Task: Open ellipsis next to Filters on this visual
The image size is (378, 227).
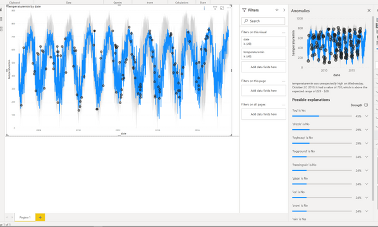Action: click(283, 32)
